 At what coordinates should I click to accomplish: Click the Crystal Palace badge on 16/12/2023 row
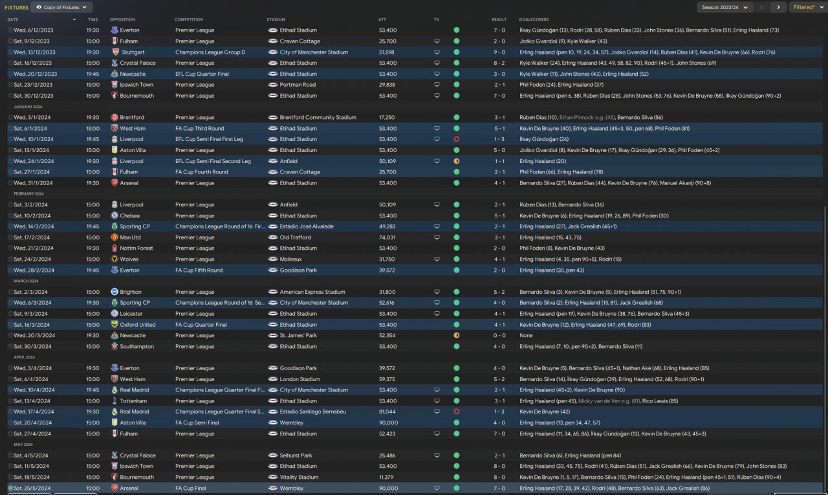(114, 63)
